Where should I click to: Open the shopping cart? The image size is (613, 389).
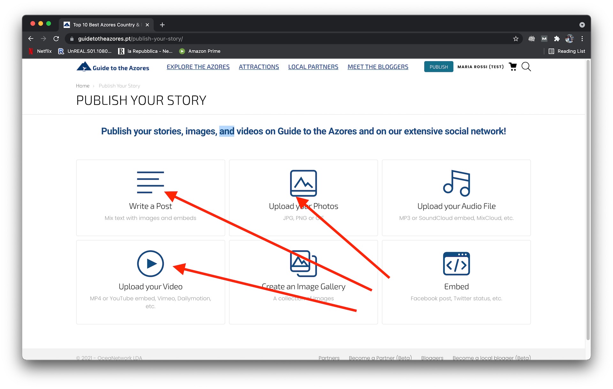click(x=513, y=67)
